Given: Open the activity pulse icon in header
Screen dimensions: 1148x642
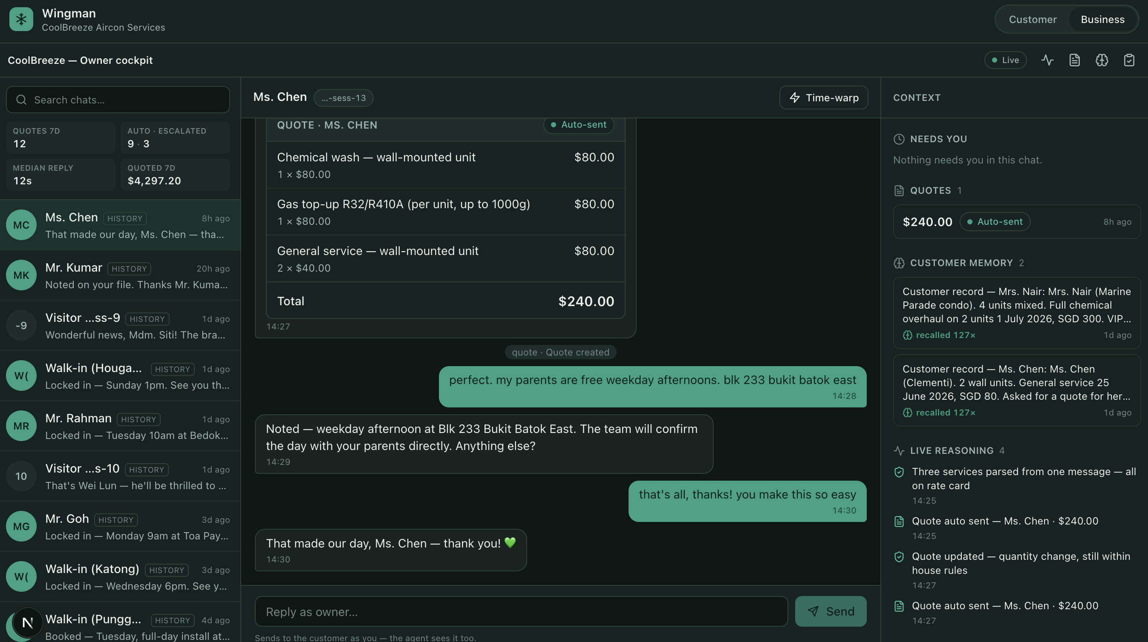Looking at the screenshot, I should click(x=1047, y=60).
